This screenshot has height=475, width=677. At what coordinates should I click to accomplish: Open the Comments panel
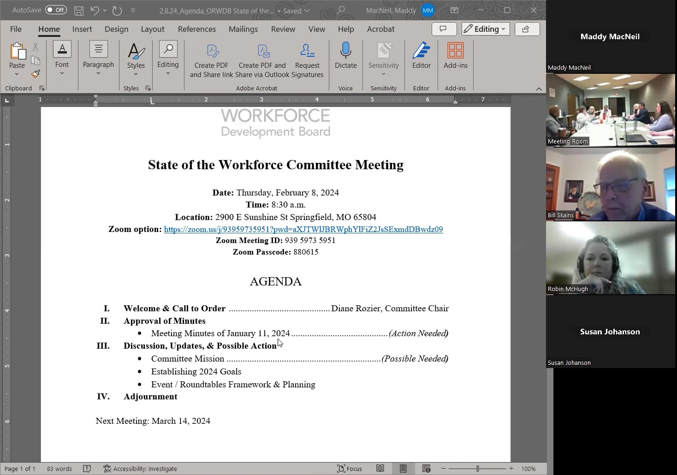443,29
